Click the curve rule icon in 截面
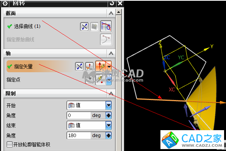The width and height of the screenshot is (226, 151). (x=106, y=26)
